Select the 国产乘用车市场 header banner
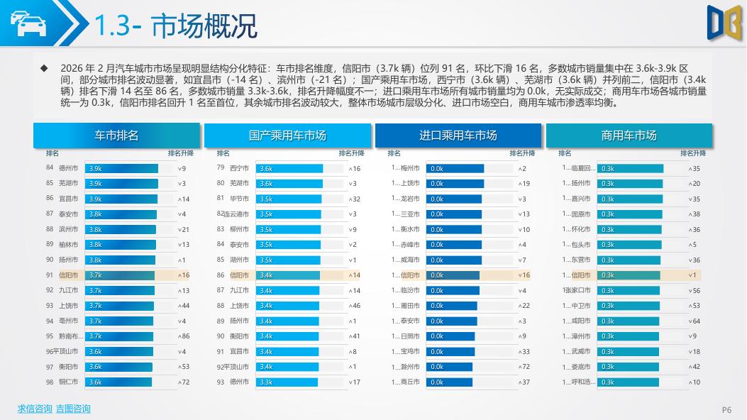The image size is (747, 420). (x=288, y=135)
